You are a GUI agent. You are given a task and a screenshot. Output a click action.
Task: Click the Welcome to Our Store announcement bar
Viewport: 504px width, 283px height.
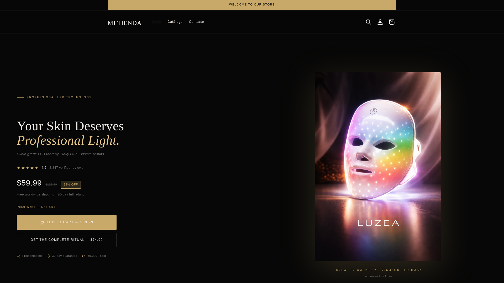coord(252,5)
